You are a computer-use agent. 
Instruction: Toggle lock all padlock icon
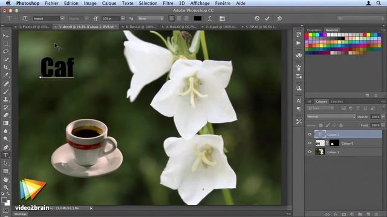(341, 125)
